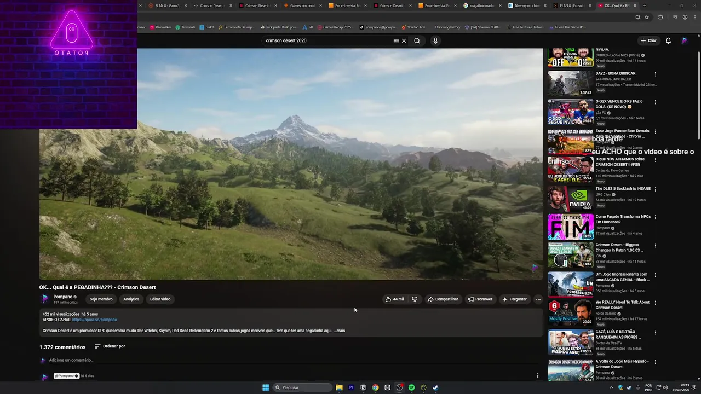Open YouTube notifications bell

(x=668, y=40)
